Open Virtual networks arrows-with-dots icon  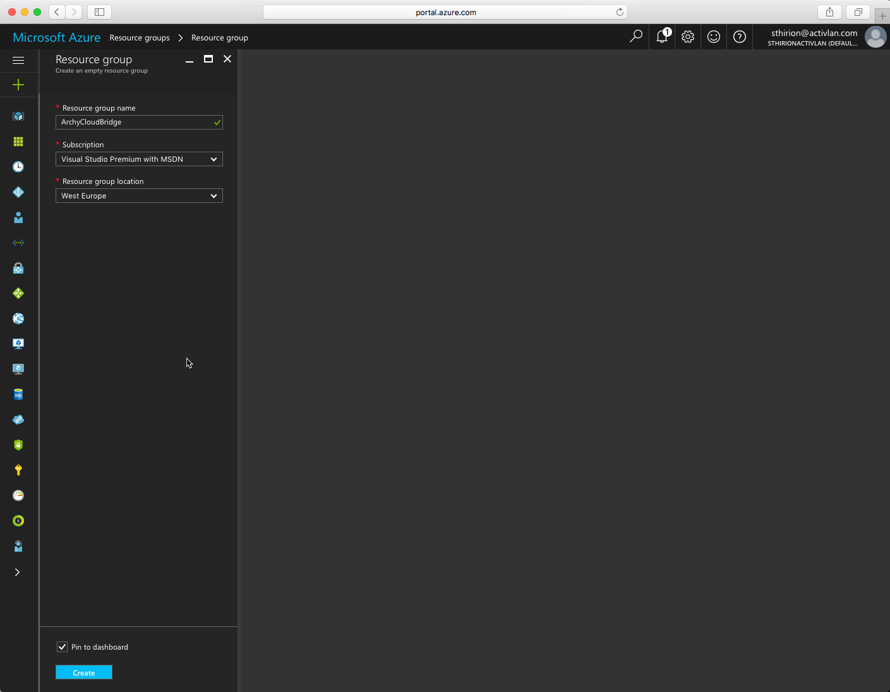pyautogui.click(x=18, y=243)
